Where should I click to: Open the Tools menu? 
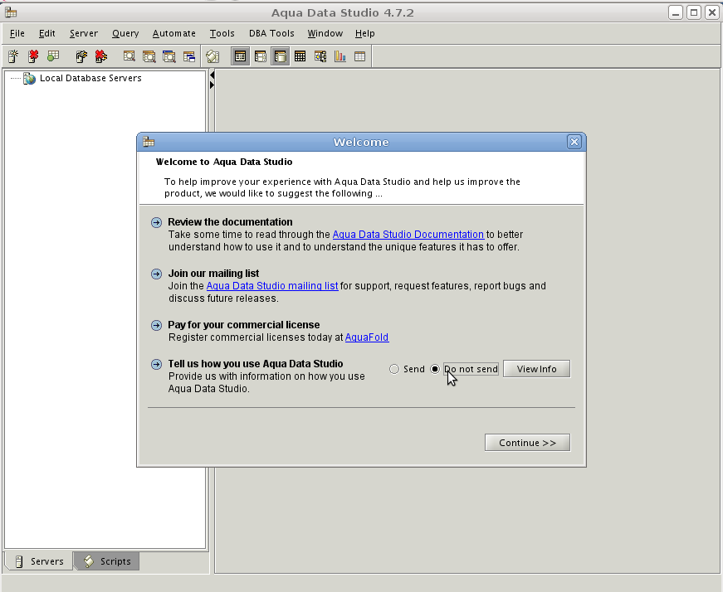click(222, 33)
